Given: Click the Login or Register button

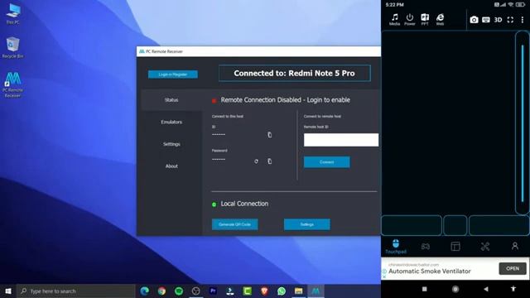Looking at the screenshot, I should pyautogui.click(x=173, y=74).
